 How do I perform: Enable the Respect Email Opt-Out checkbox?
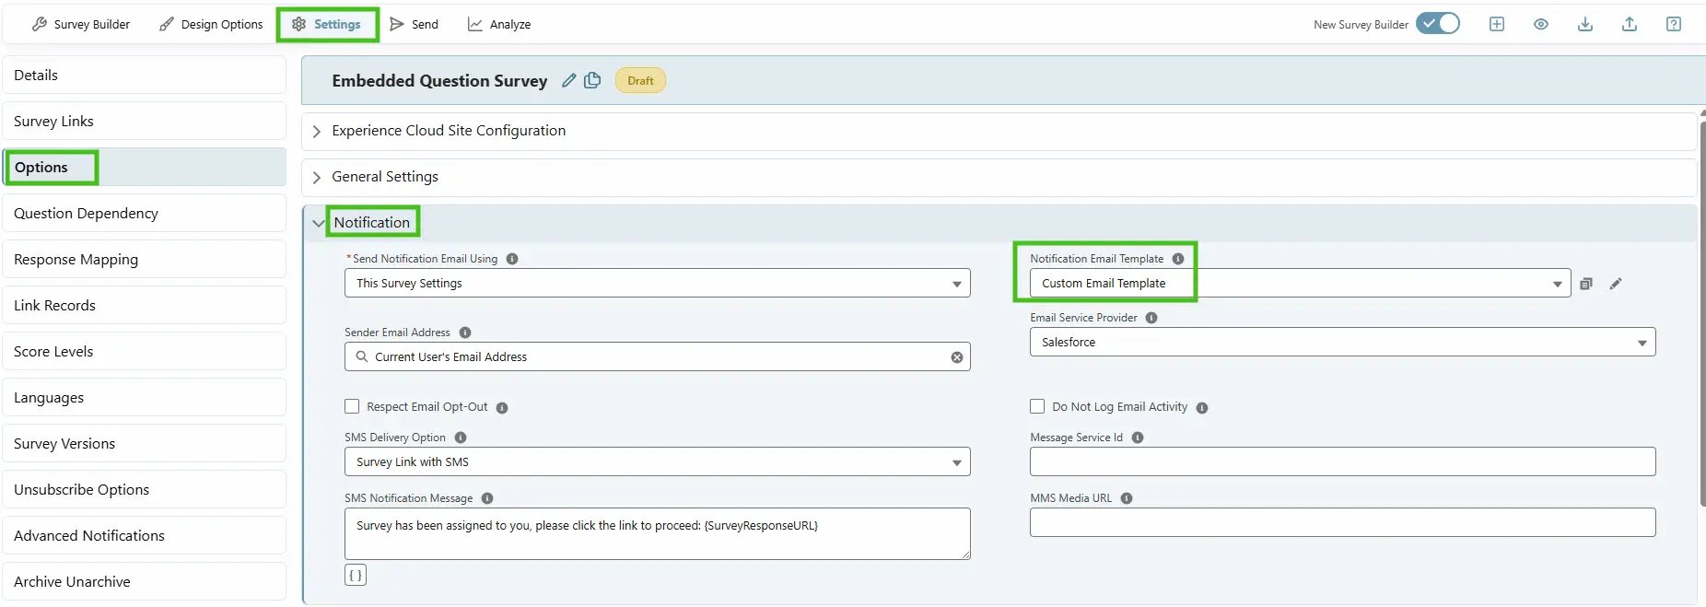coord(352,406)
